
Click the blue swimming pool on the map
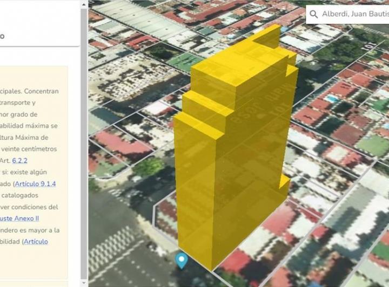332,99
